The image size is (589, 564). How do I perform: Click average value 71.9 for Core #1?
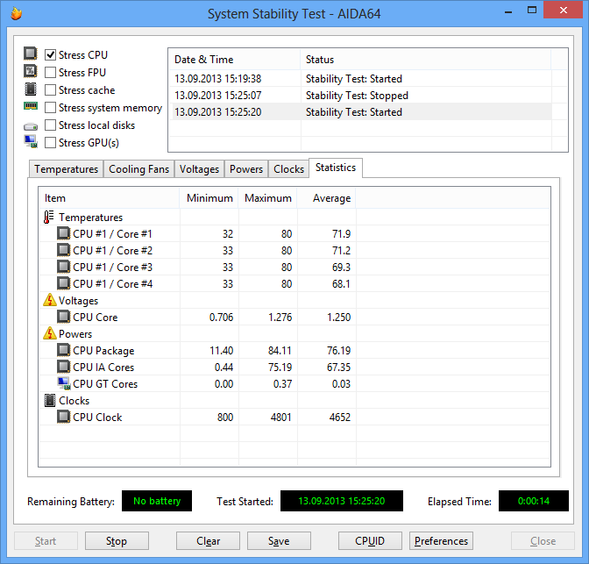click(x=341, y=234)
